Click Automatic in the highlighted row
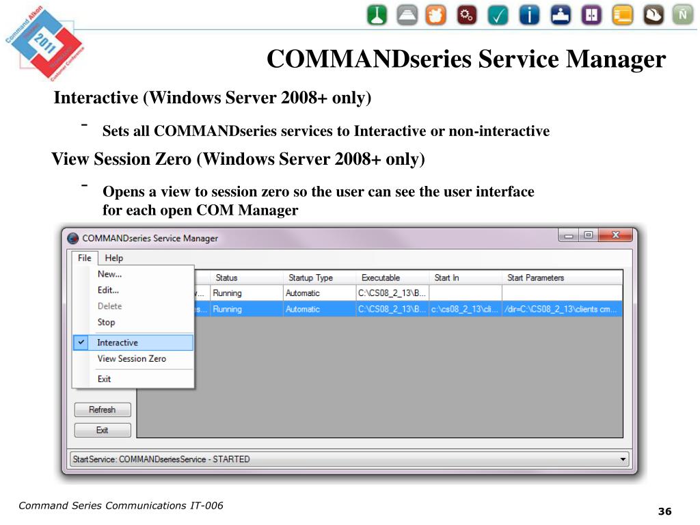The width and height of the screenshot is (700, 525). (x=319, y=309)
